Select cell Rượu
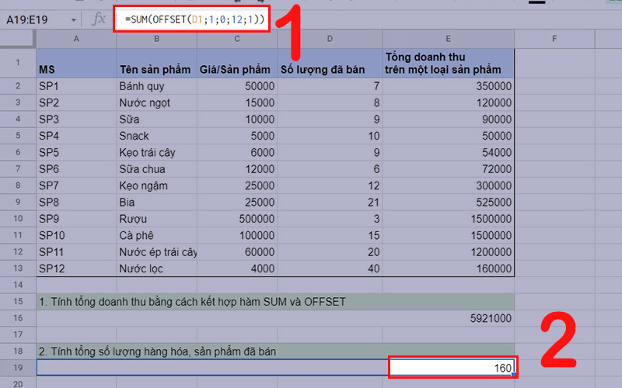The image size is (622, 388). click(157, 219)
